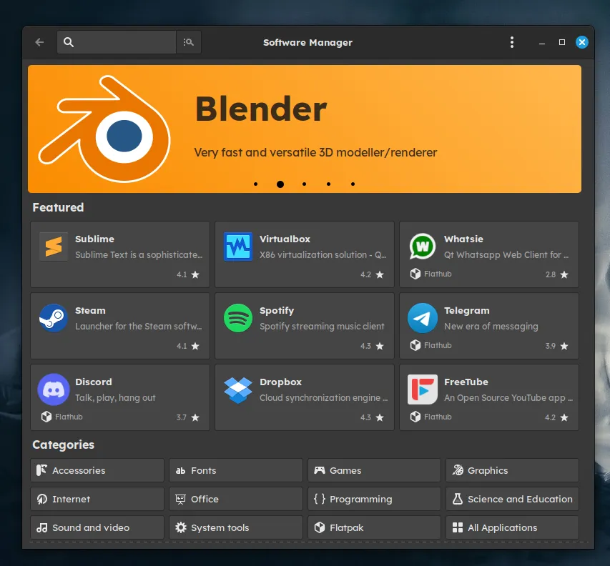Open the three-dot overflow menu
610x566 pixels.
tap(512, 42)
